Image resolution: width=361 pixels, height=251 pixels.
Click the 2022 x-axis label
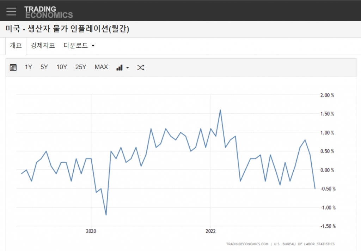tap(210, 231)
